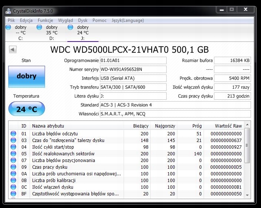Click the Oprogramowanie field 01.01A01

133,60
